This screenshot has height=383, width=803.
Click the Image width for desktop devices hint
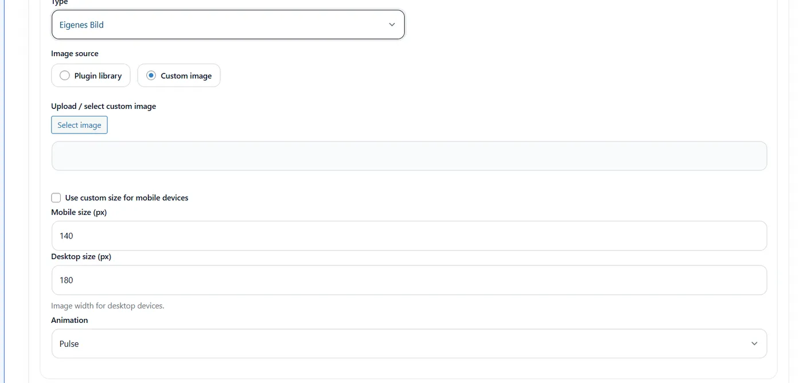coord(108,306)
